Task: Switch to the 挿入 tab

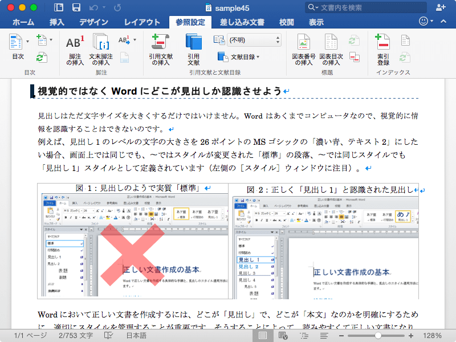Action: [x=56, y=22]
